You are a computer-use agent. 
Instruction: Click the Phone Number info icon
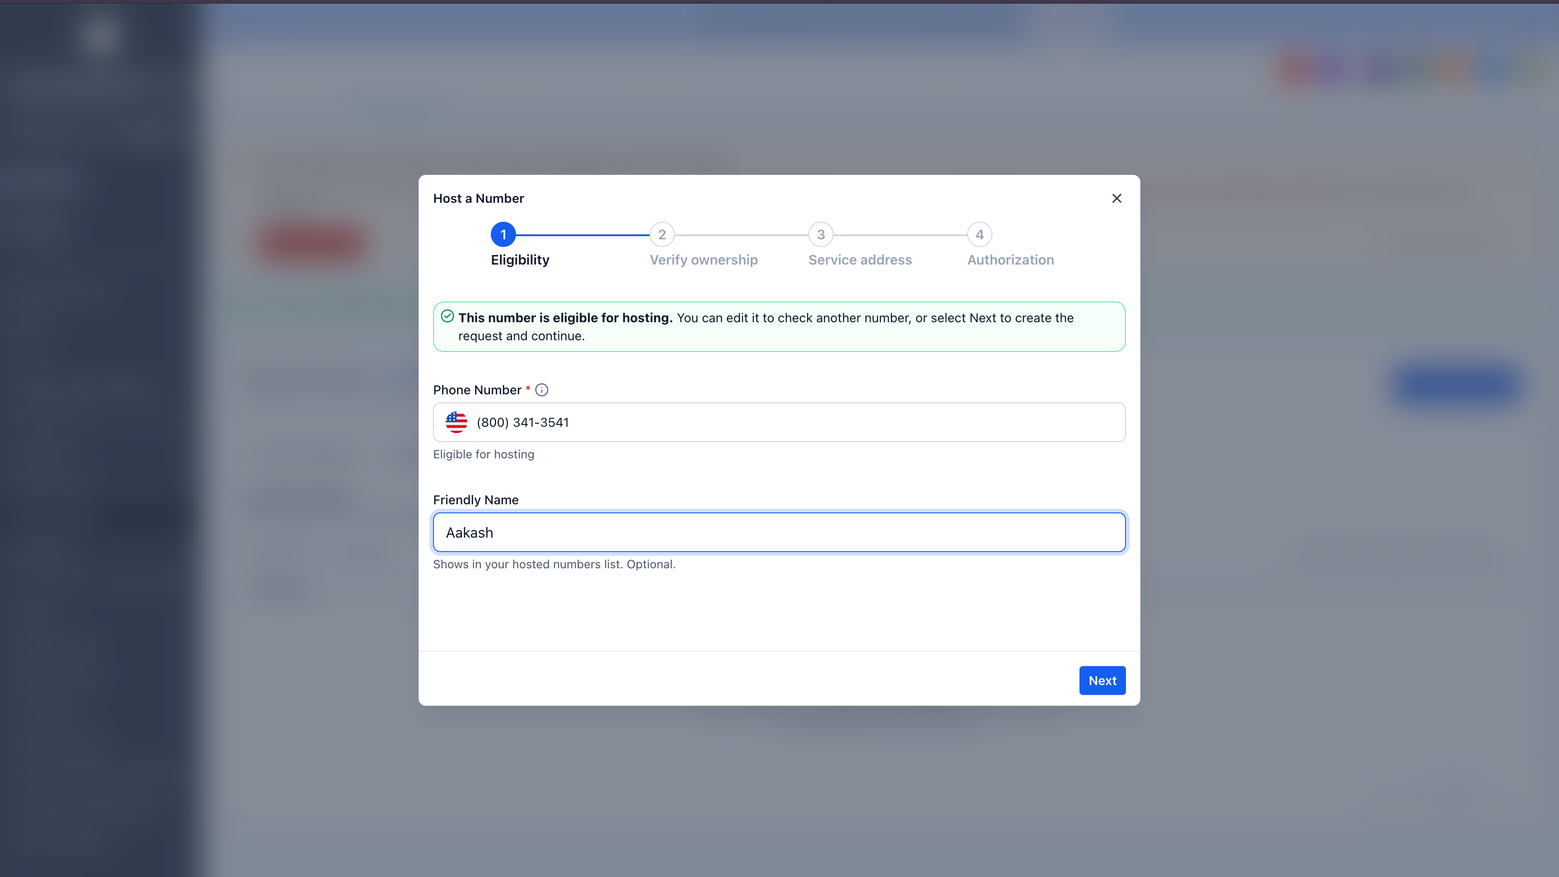tap(542, 390)
